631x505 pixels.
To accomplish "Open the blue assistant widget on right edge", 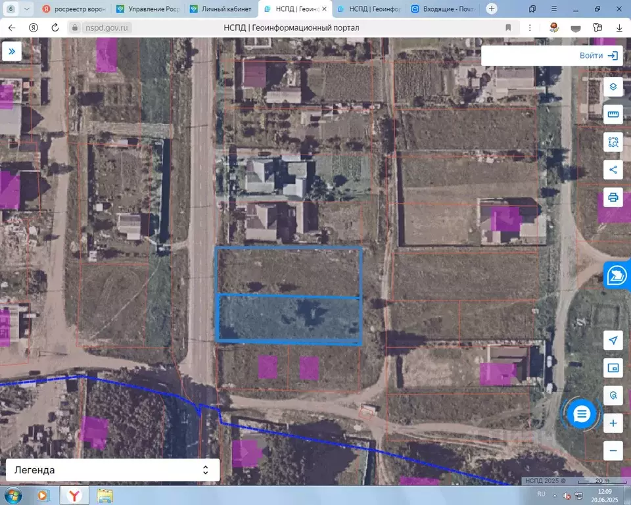I will click(617, 276).
